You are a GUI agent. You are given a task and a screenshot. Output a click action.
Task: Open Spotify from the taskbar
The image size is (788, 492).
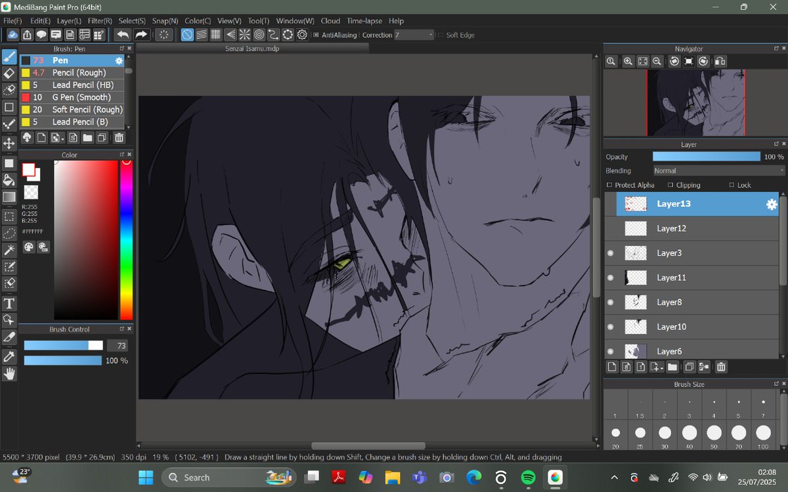pos(528,478)
